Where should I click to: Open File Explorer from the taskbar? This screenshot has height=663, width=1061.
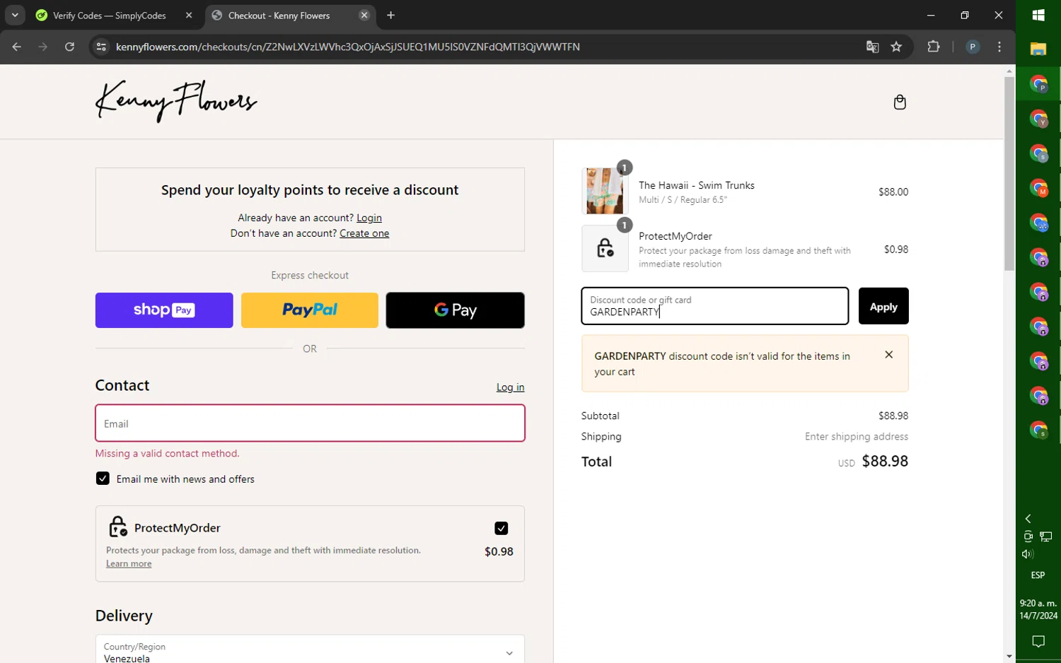1038,49
